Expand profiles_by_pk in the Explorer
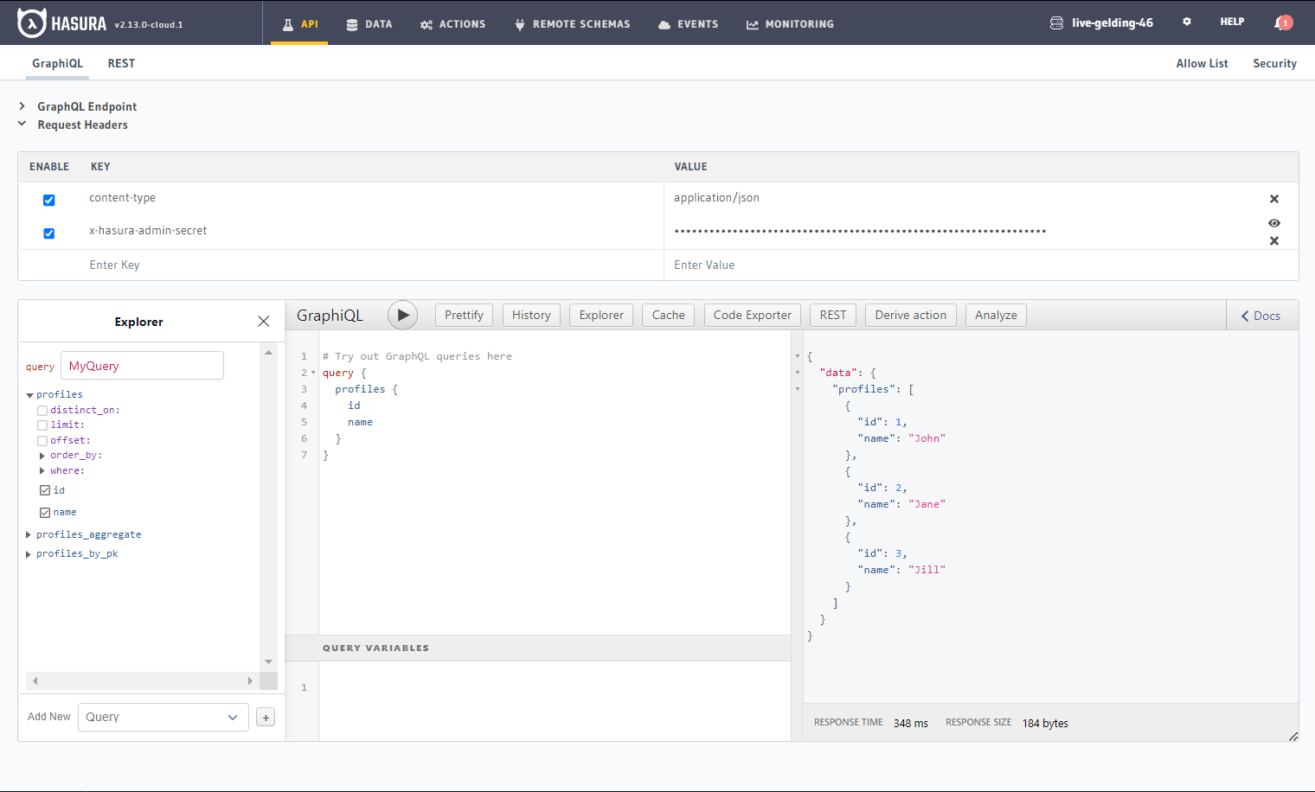The image size is (1315, 792). (28, 553)
